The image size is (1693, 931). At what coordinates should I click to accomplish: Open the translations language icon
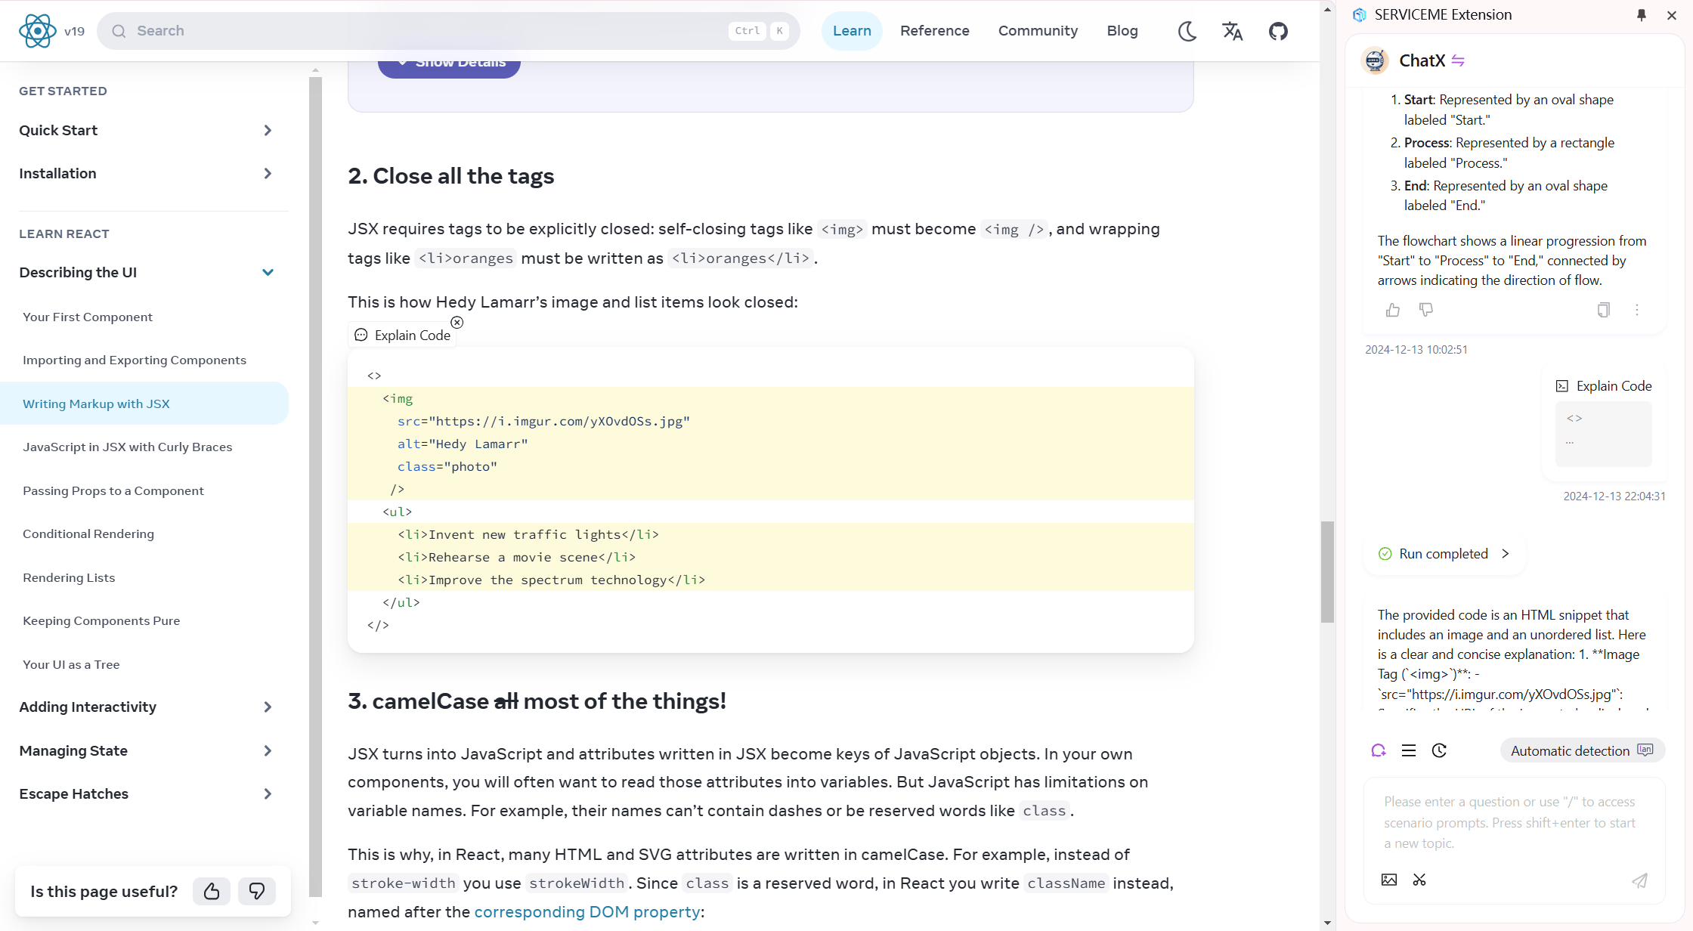1232,31
